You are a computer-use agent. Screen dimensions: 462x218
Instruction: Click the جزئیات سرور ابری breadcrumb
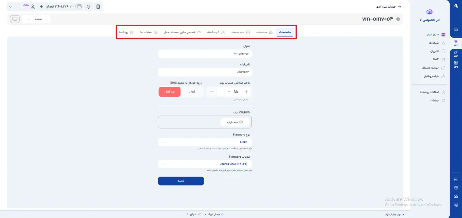point(386,6)
